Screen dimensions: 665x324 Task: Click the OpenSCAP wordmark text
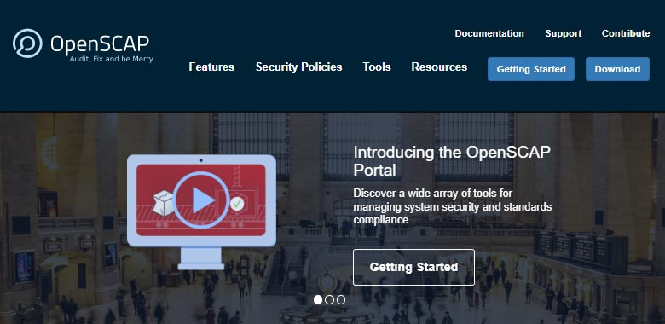(100, 43)
